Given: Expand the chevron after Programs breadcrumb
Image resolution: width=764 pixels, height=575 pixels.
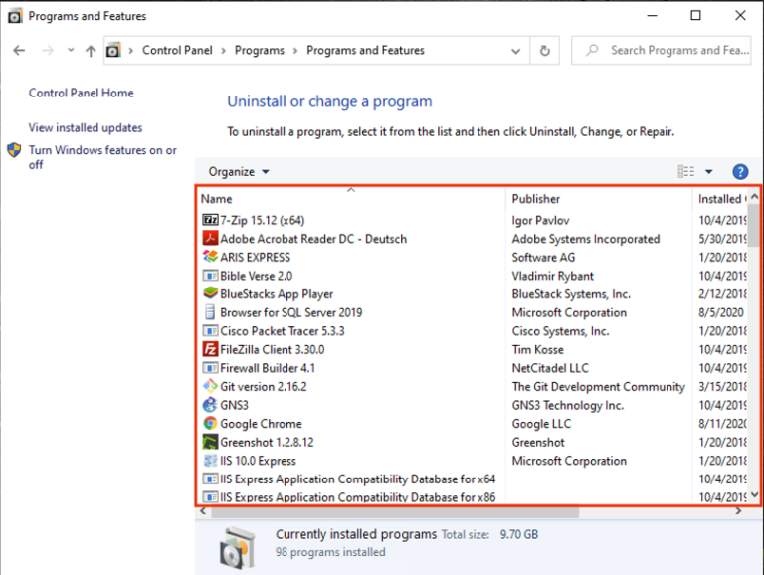Looking at the screenshot, I should (295, 51).
